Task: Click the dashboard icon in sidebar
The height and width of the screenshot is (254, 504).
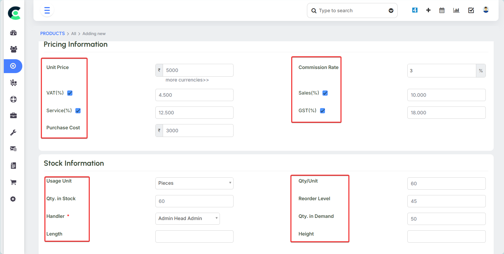Action: [x=13, y=33]
